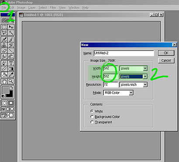179x162 pixels.
Task: Click the Cancel button
Action: coord(166,60)
